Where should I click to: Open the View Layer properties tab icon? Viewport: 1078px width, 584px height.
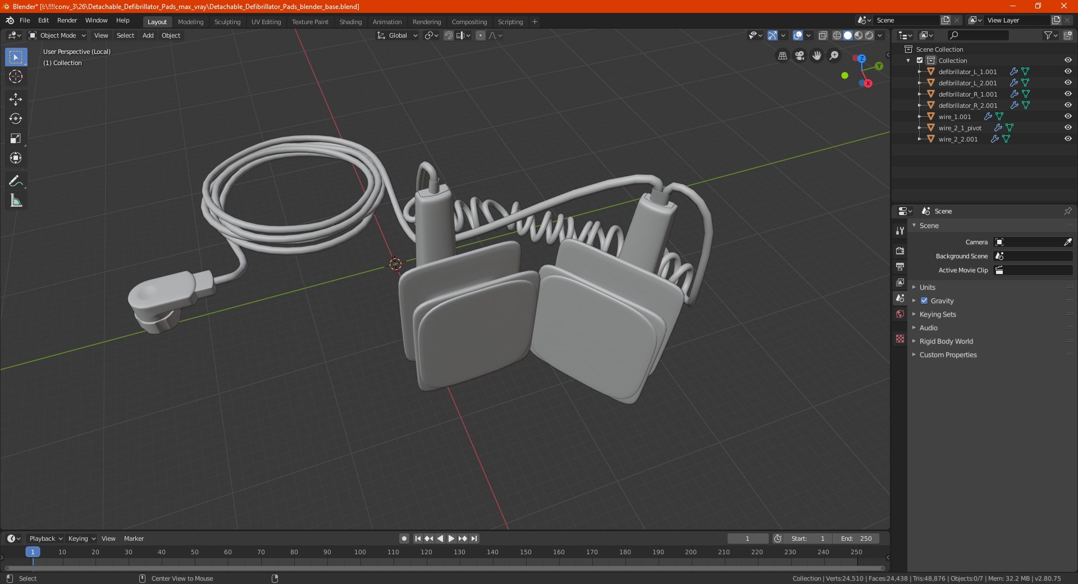pos(900,282)
